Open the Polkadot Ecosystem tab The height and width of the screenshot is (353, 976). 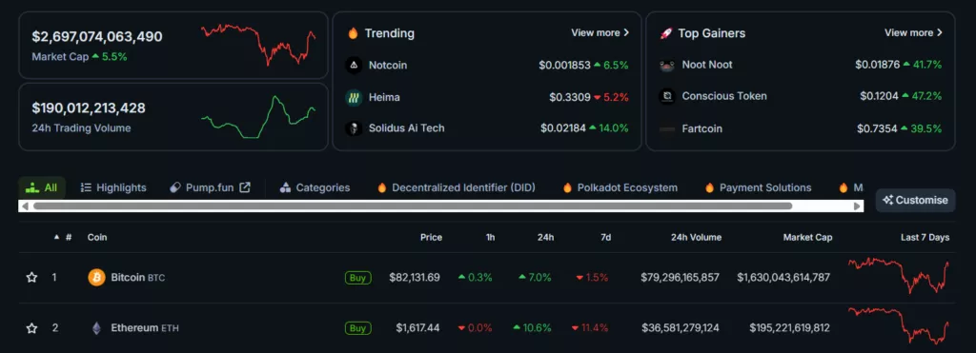pyautogui.click(x=620, y=187)
